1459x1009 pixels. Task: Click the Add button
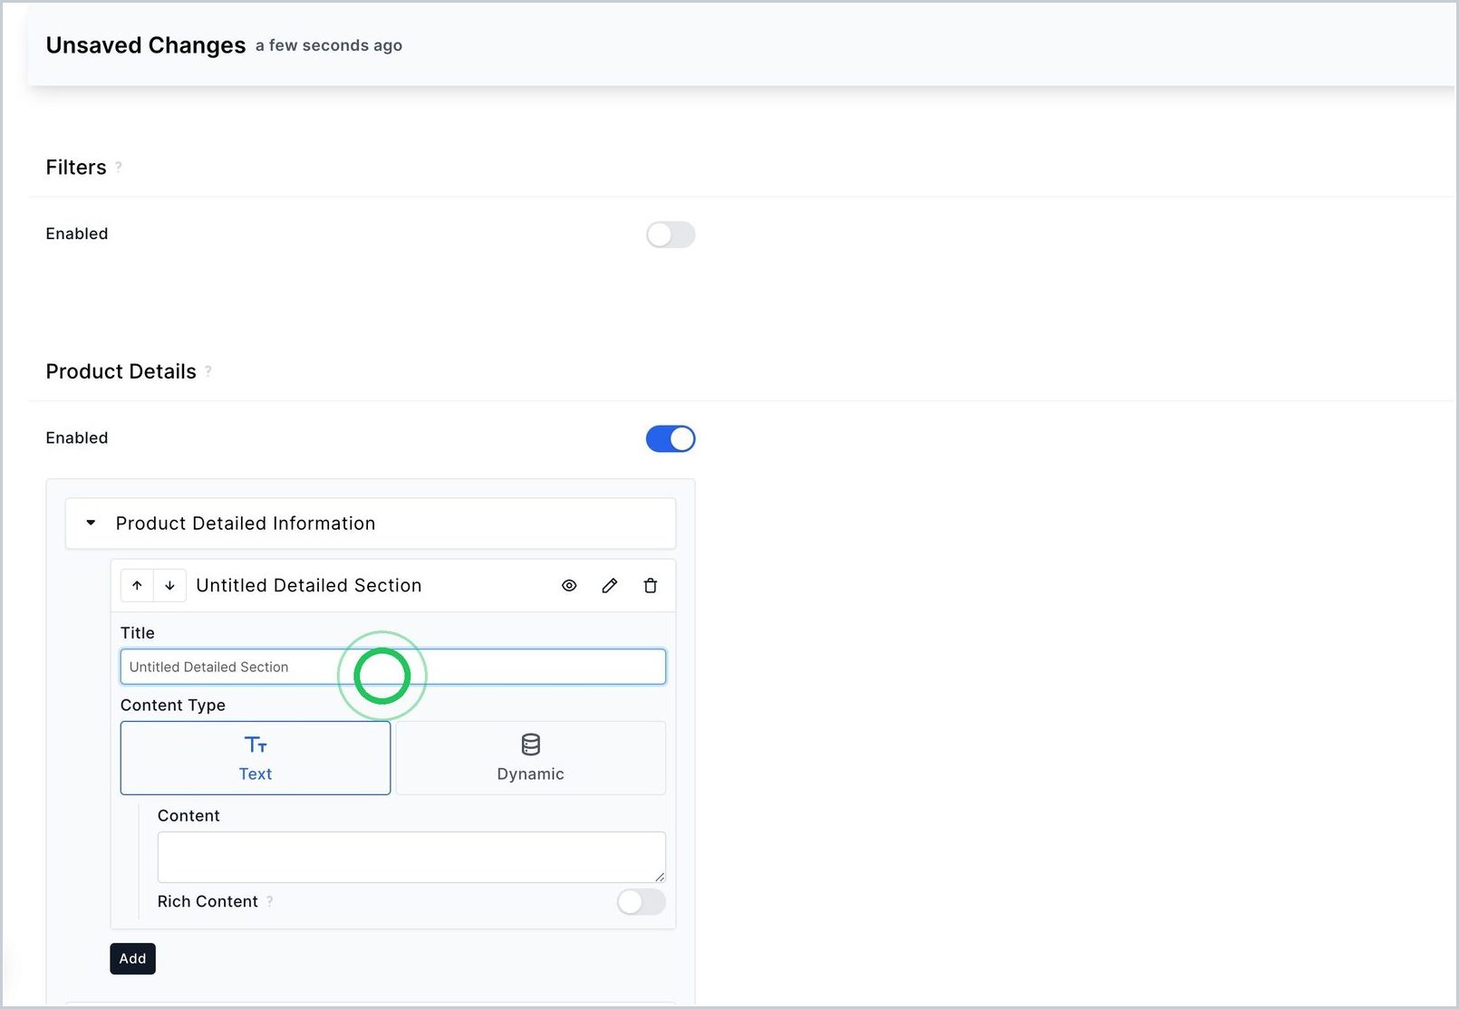tap(133, 958)
